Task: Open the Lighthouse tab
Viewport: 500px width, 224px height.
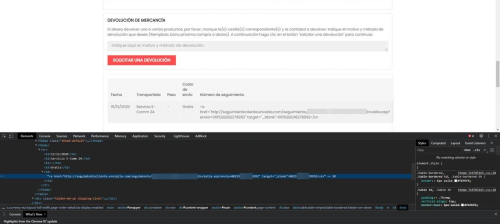Action: click(181, 136)
